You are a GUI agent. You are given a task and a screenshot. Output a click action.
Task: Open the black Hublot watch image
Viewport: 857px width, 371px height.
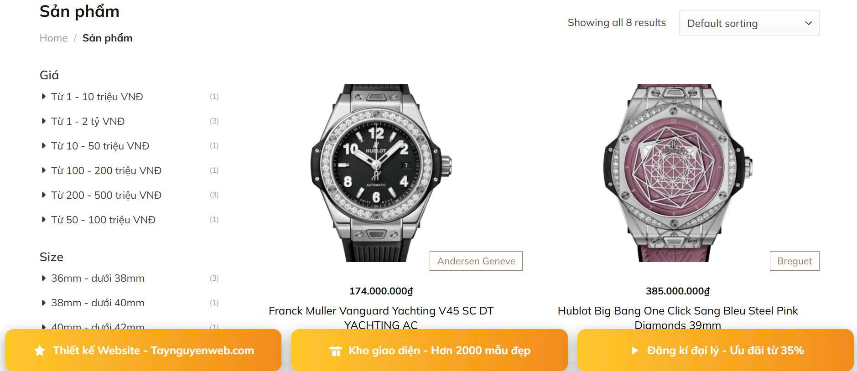tap(381, 172)
